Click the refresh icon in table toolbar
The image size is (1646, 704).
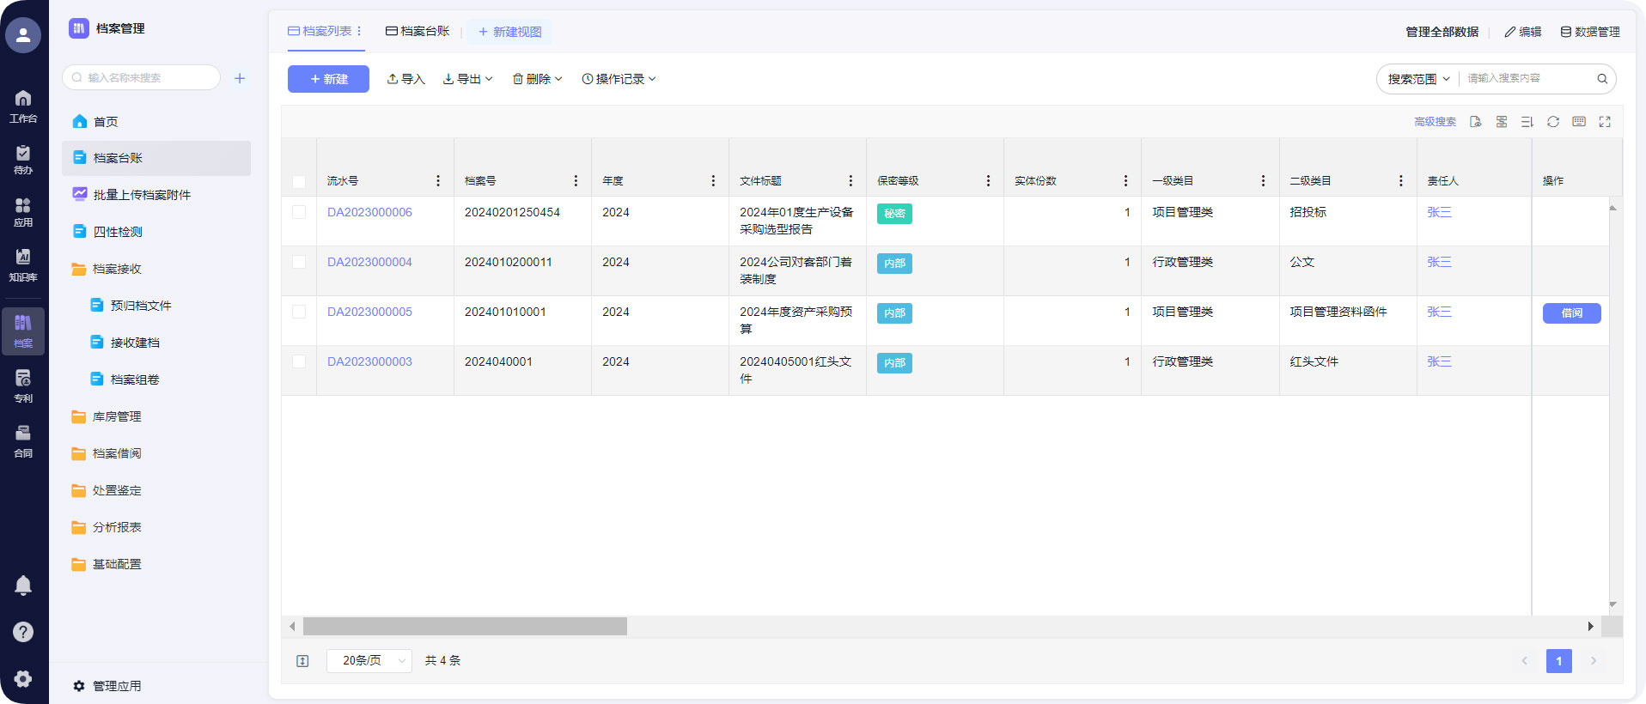pyautogui.click(x=1552, y=122)
